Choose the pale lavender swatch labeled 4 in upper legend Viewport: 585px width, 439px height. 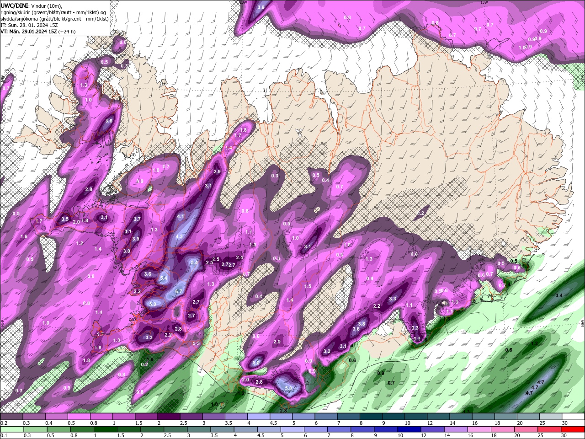[x=258, y=417]
